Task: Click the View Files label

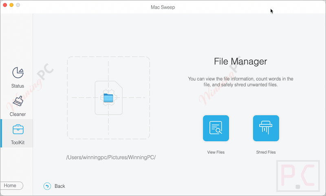Action: point(216,152)
